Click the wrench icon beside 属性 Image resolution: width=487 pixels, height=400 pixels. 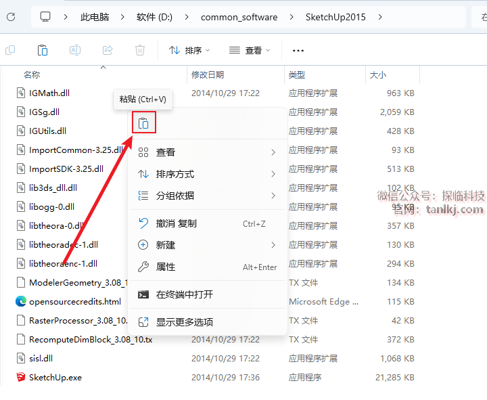[143, 267]
